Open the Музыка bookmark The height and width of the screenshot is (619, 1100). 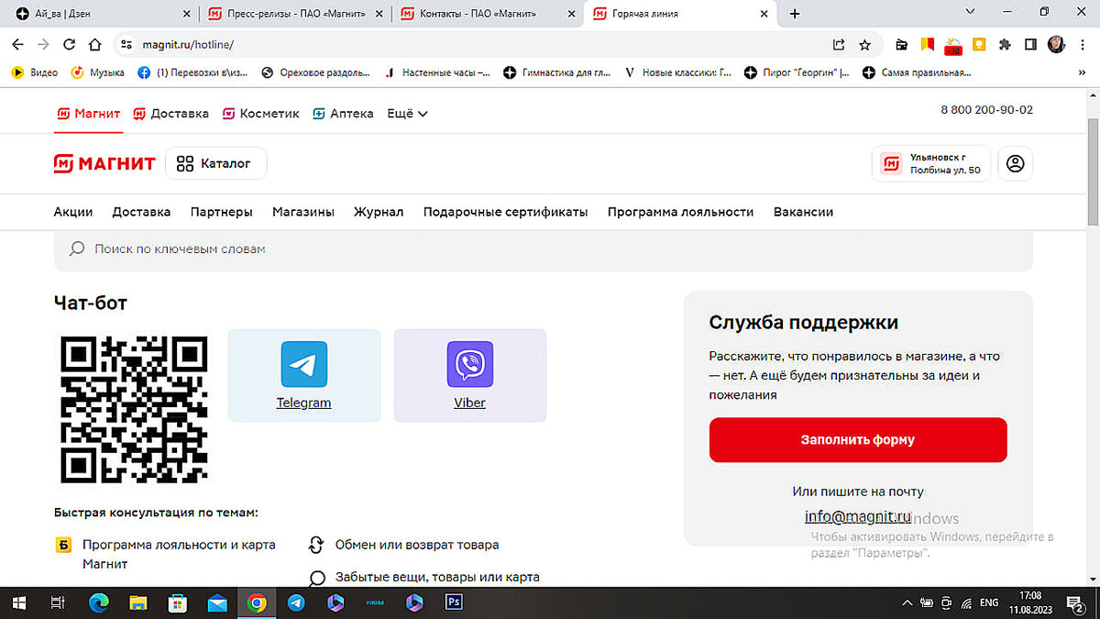(x=98, y=72)
